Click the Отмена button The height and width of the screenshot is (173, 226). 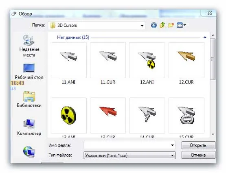(198, 155)
